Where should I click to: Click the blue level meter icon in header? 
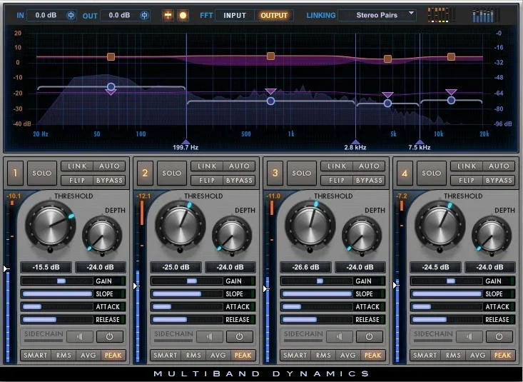(486, 16)
